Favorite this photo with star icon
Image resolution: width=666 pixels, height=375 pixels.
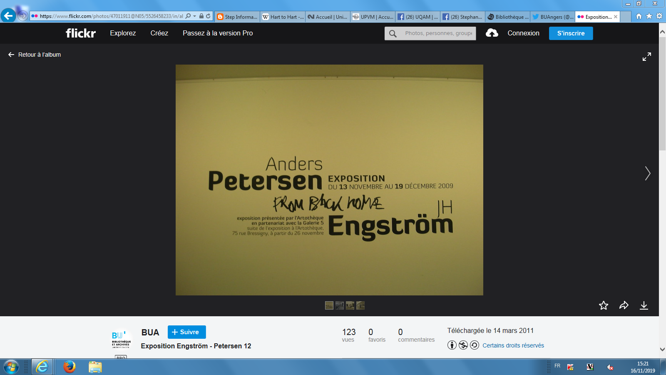point(604,305)
